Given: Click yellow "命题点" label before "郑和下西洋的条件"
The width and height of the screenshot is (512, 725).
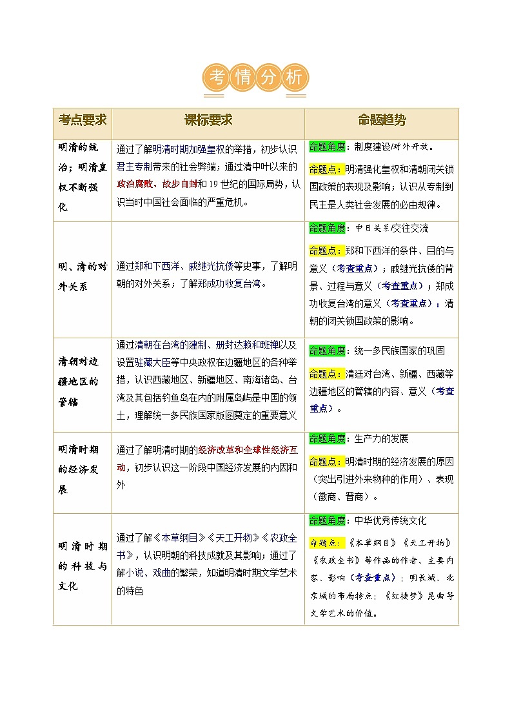Looking at the screenshot, I should pyautogui.click(x=324, y=250).
